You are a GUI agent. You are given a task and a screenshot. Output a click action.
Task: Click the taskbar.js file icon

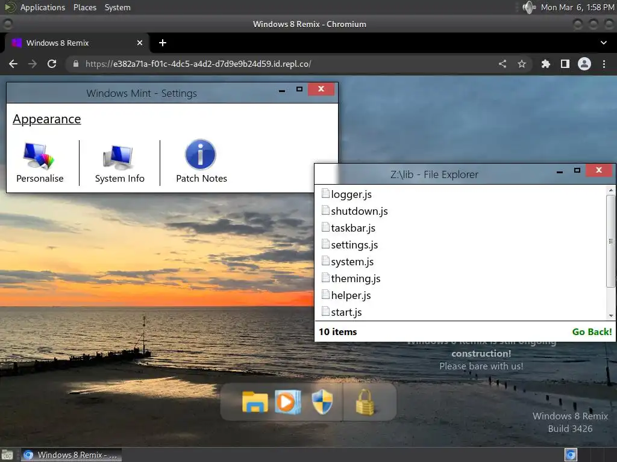[325, 227]
